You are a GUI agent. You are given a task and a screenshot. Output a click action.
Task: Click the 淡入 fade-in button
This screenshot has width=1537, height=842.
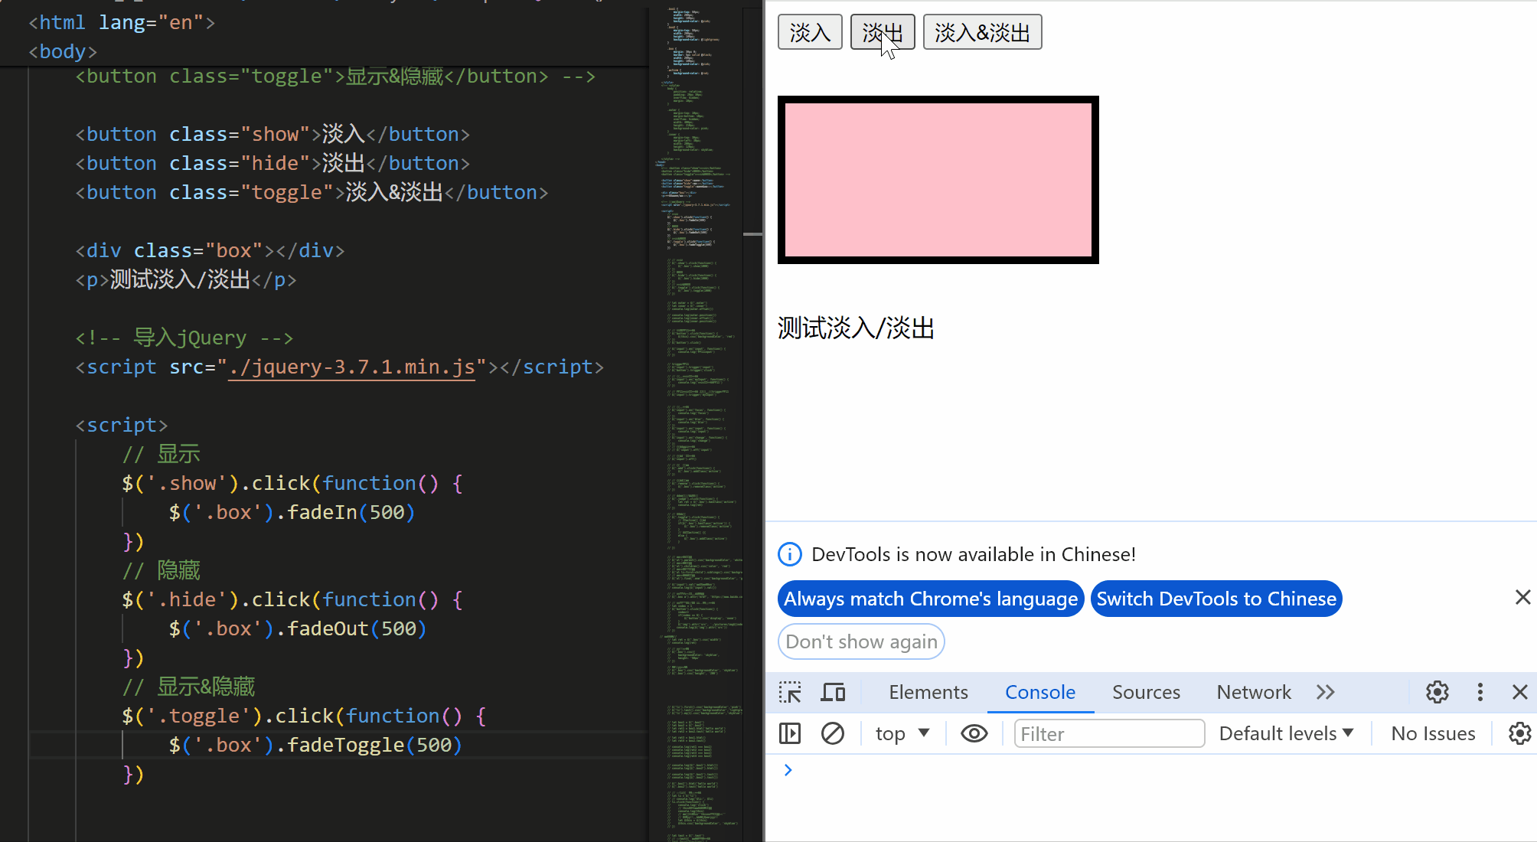point(810,33)
